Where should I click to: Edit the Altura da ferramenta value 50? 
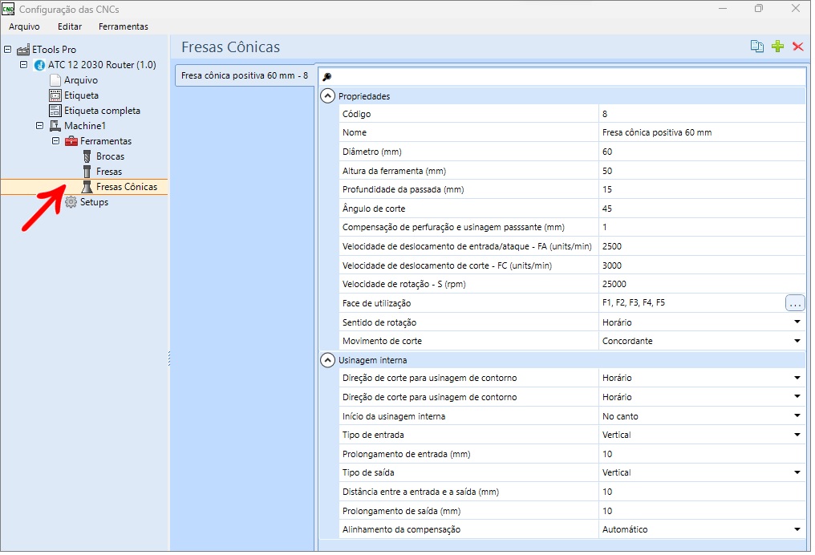pos(702,171)
